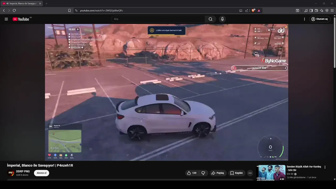This screenshot has width=336, height=189.
Task: Go back with browser back arrow
Action: coord(4,10)
